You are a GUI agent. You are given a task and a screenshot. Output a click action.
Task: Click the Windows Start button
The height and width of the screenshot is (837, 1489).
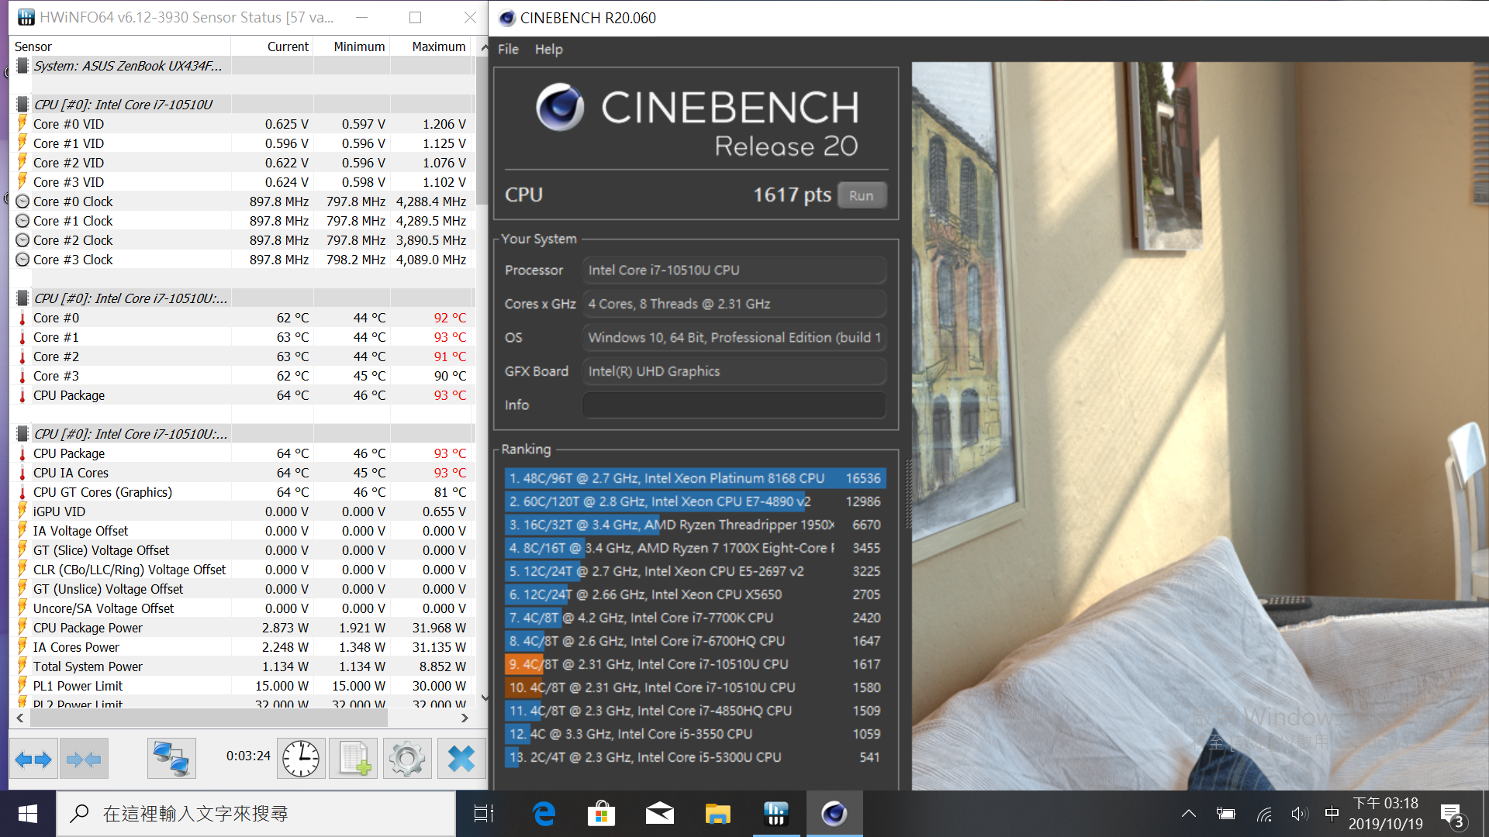[x=28, y=814]
